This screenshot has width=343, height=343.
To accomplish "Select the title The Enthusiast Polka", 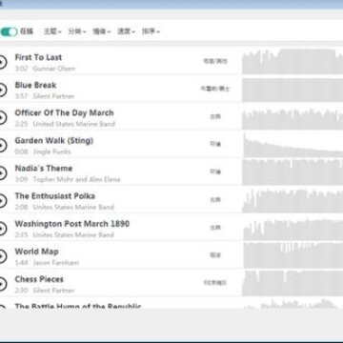I will (55, 196).
